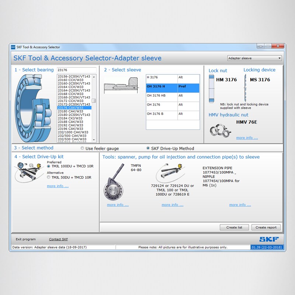Select bearing 23168-2CS5K/VT143
This screenshot has width=295, height=295.
pyautogui.click(x=74, y=97)
